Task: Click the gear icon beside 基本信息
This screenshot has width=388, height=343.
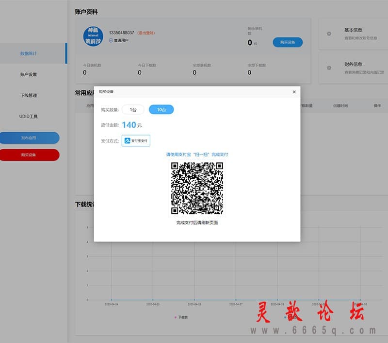Action: pos(329,34)
